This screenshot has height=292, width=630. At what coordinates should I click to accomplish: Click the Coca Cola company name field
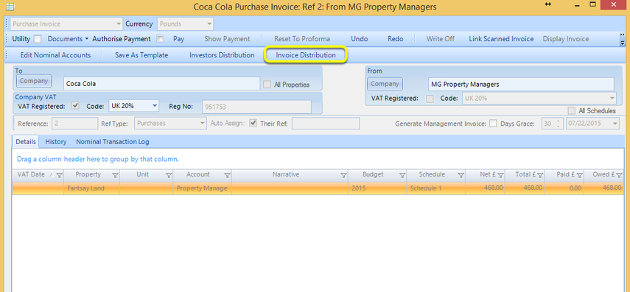coord(161,83)
